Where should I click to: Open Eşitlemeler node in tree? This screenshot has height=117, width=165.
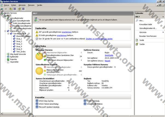pos(14,57)
